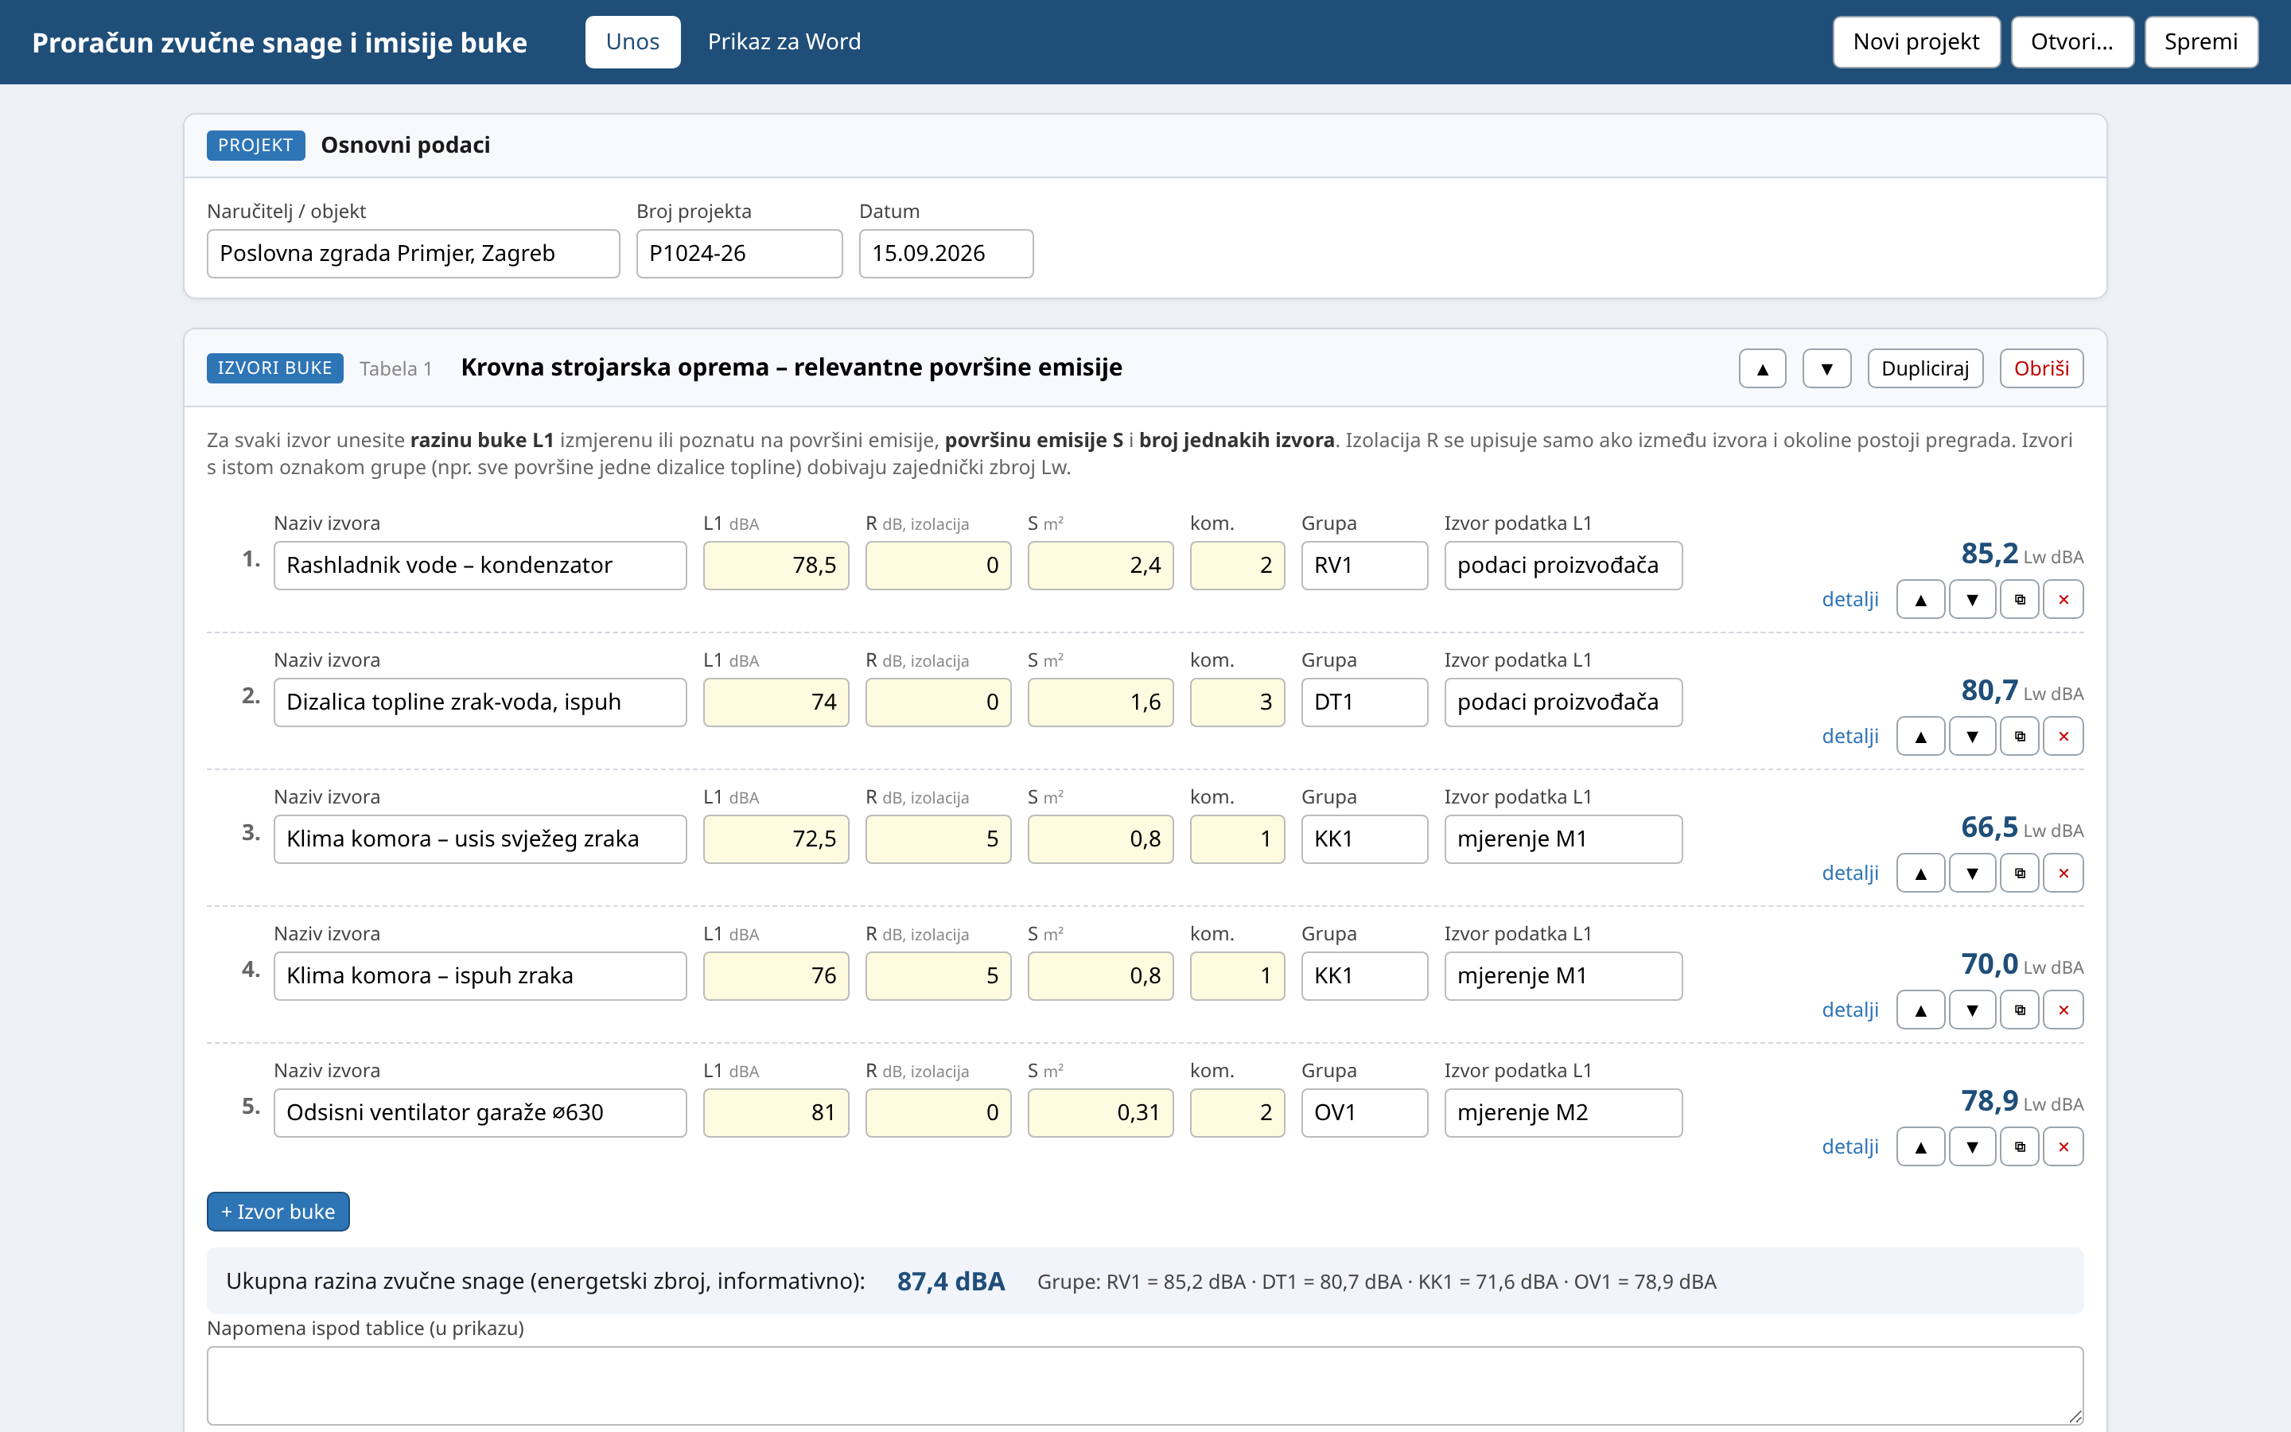The height and width of the screenshot is (1432, 2291).
Task: Edit the Broj projekta field
Action: point(739,254)
